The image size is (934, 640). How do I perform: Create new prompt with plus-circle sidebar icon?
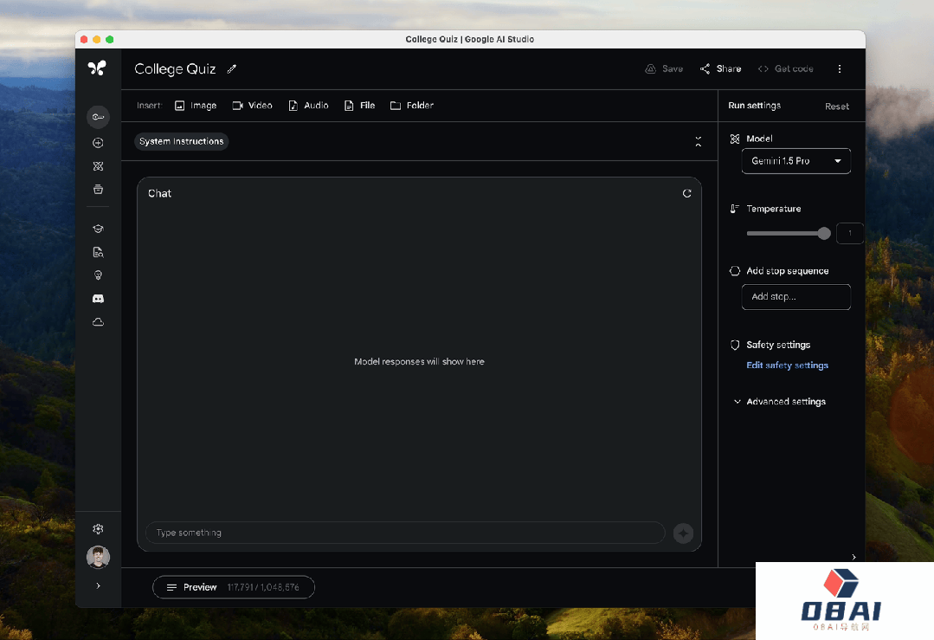pyautogui.click(x=98, y=143)
